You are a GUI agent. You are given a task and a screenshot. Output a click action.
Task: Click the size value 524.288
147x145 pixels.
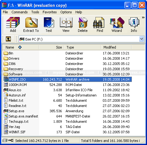click(x=56, y=85)
